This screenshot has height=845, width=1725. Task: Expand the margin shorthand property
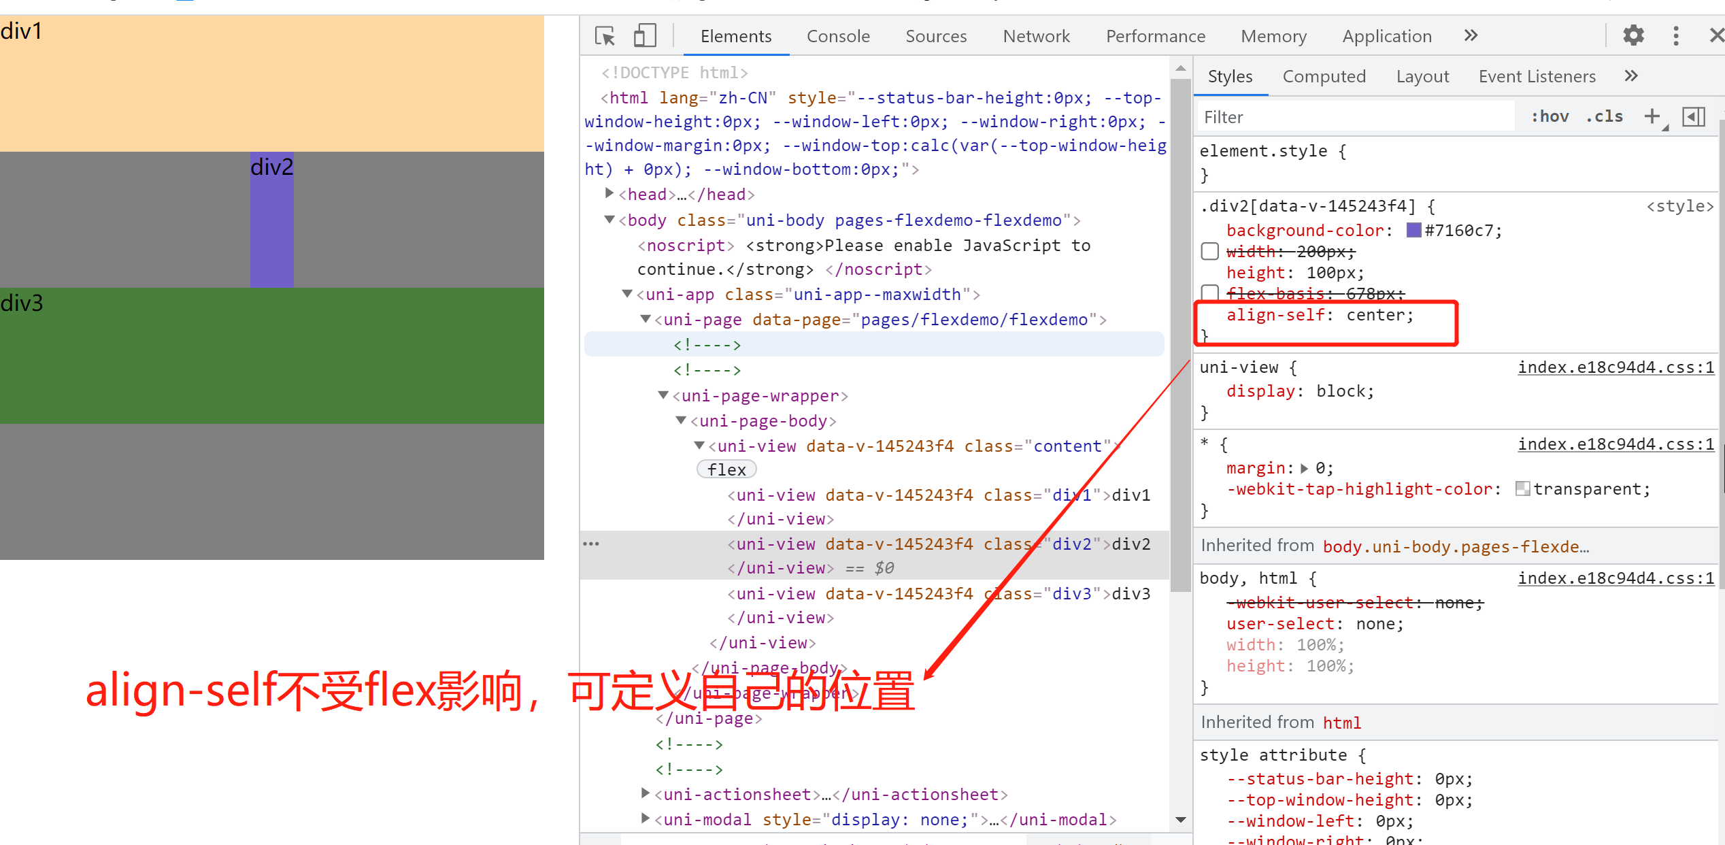pos(1304,468)
